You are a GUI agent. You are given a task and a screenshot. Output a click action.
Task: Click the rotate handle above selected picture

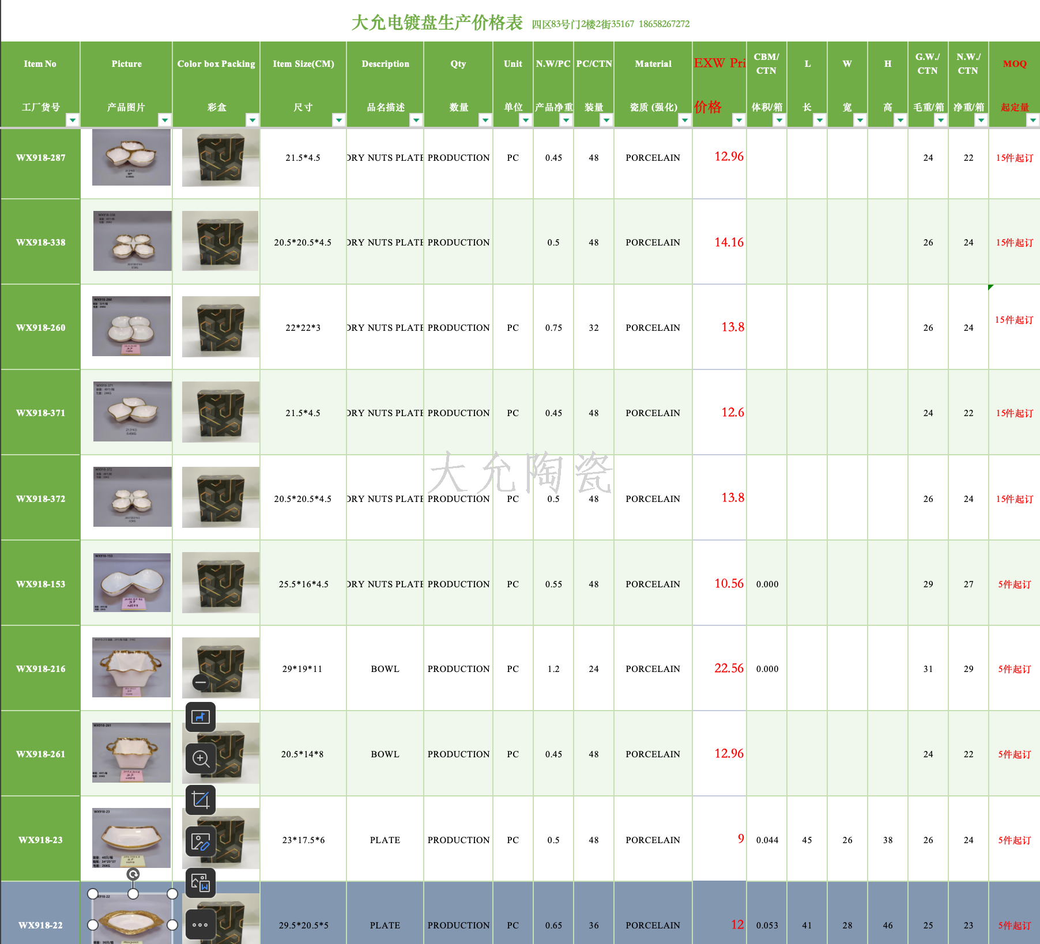133,874
